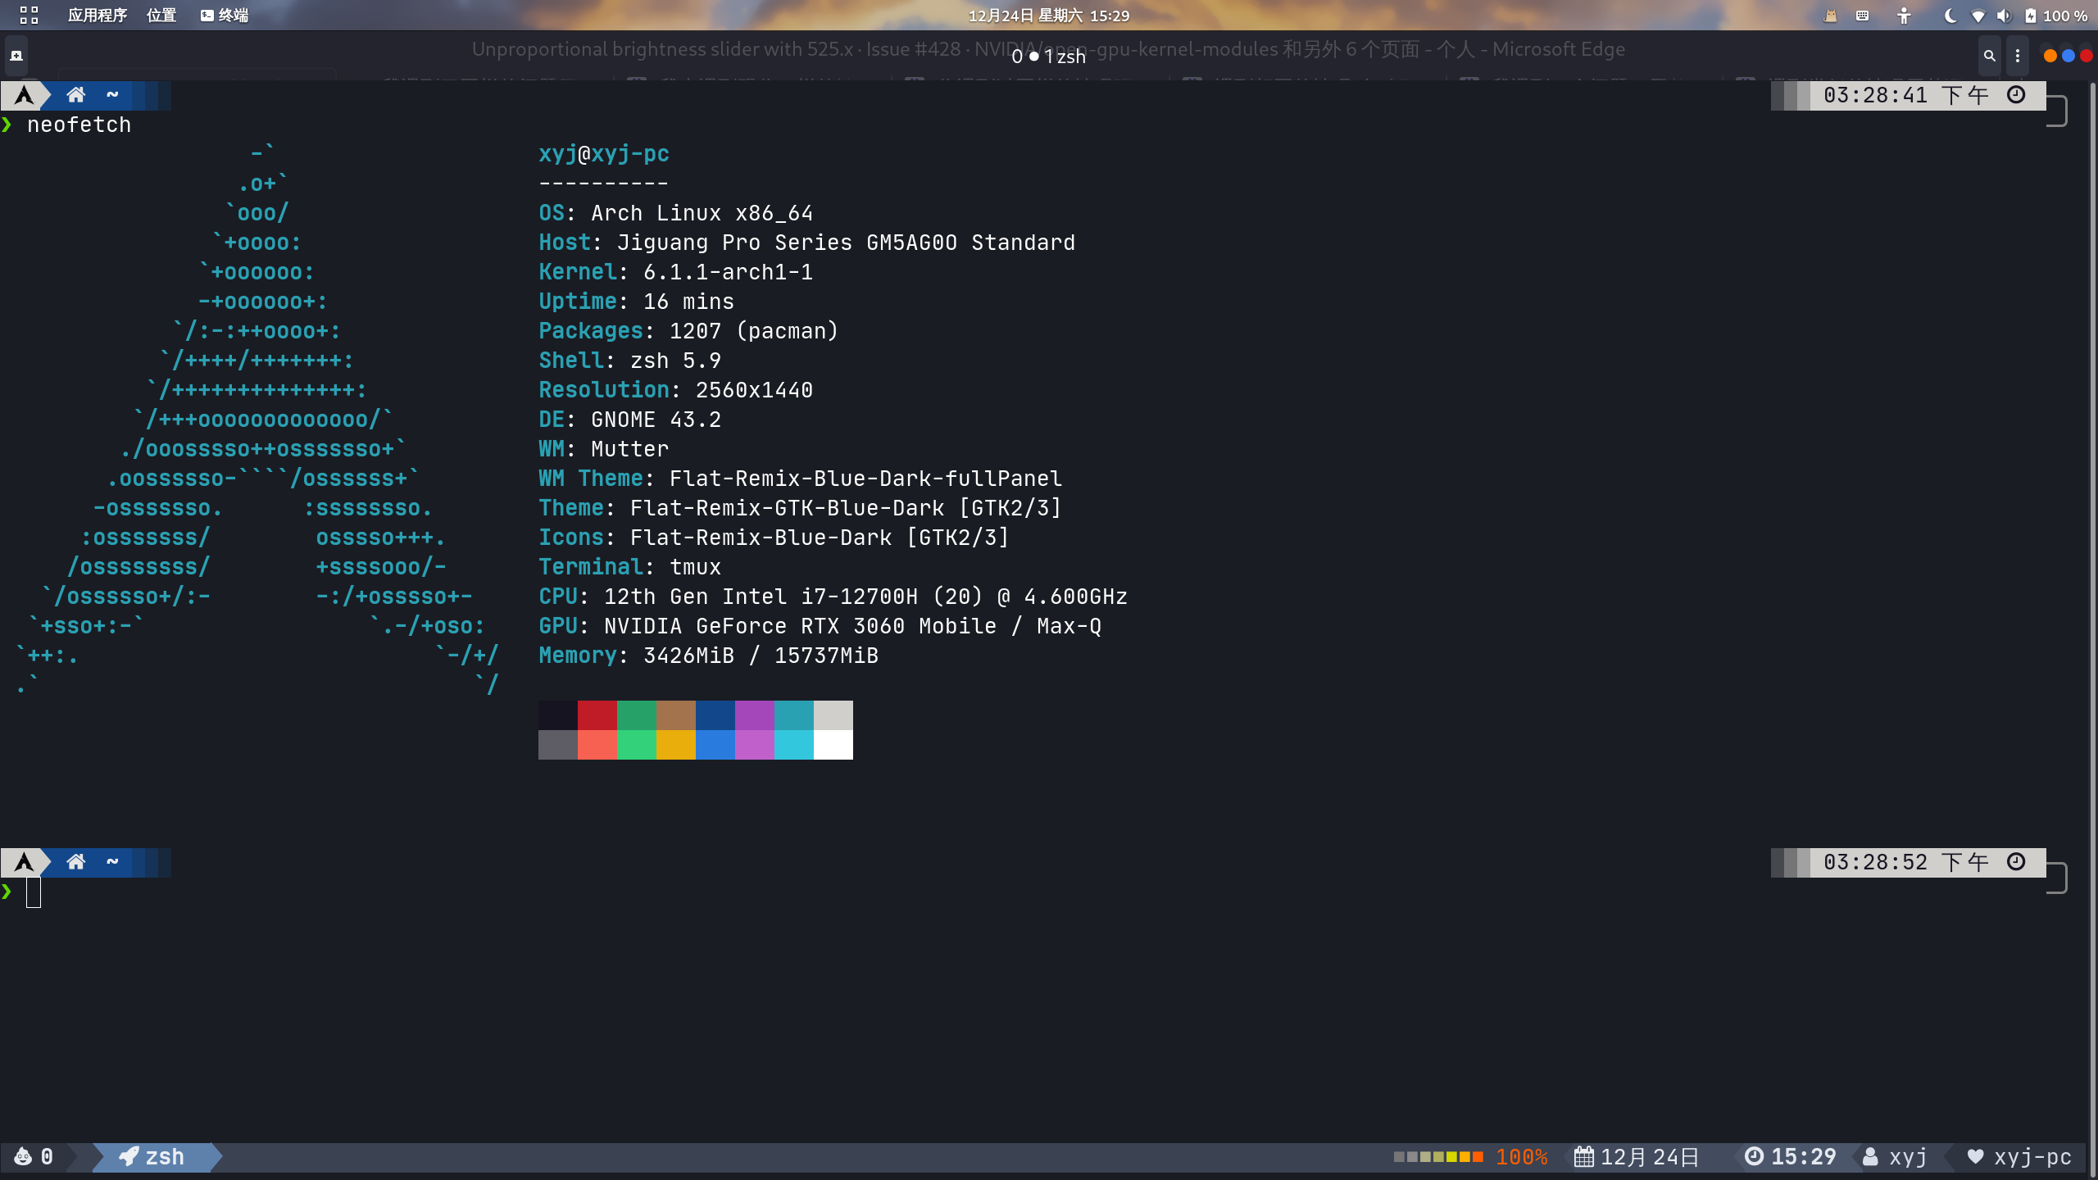This screenshot has height=1180, width=2098.
Task: Click the orange minimize window dot
Action: 2050,56
